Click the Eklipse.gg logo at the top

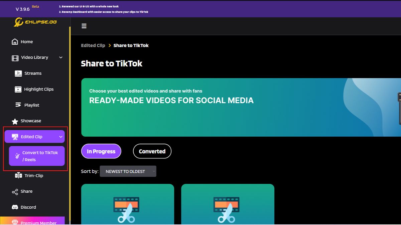[35, 22]
